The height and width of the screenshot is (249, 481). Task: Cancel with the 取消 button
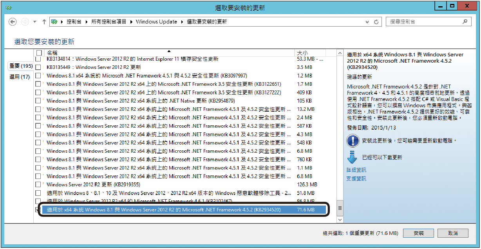[453, 233]
